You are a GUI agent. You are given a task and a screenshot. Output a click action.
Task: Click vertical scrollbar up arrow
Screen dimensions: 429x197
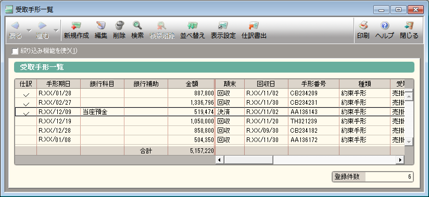[409, 96]
